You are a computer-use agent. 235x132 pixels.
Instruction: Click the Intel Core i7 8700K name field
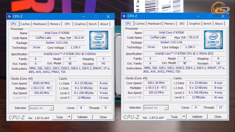tap(171, 33)
